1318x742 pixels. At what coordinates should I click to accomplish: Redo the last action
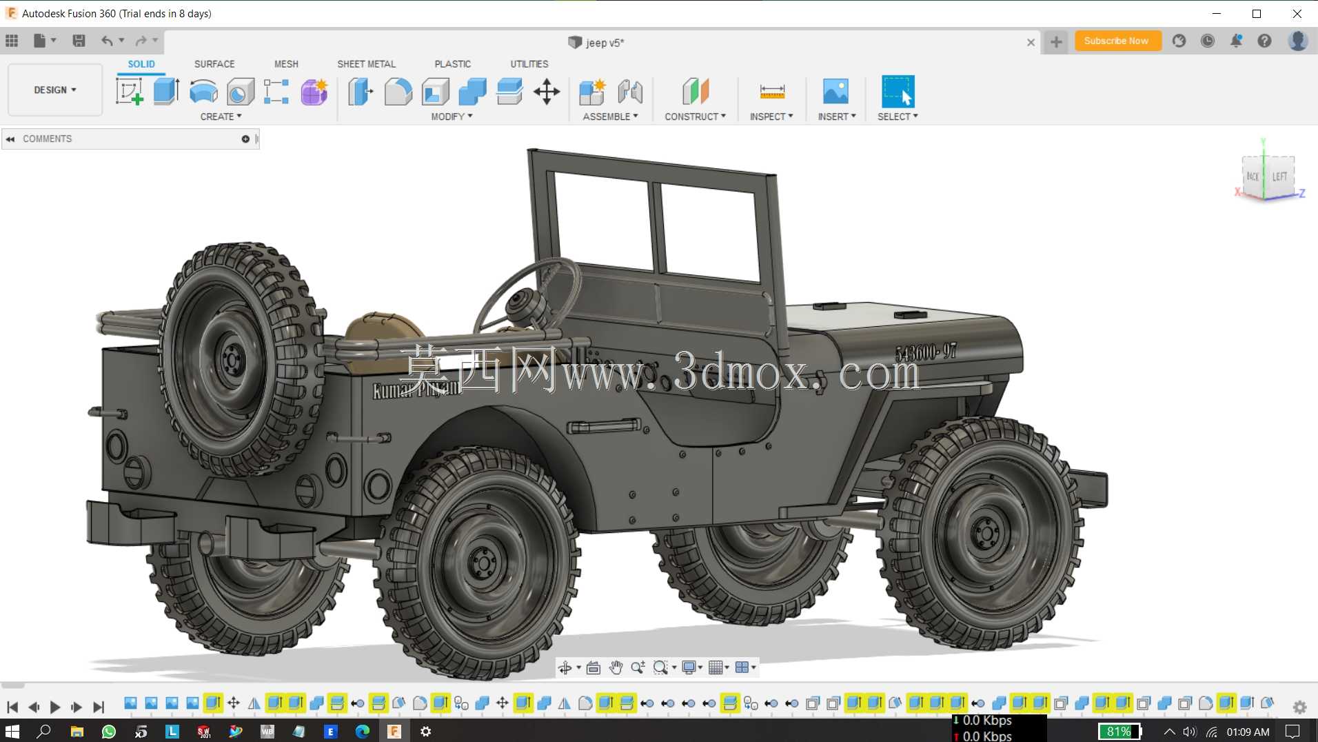pos(141,41)
